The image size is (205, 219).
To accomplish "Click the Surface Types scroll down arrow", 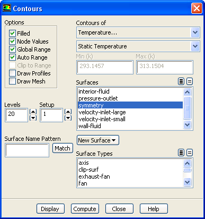I will tap(187, 182).
